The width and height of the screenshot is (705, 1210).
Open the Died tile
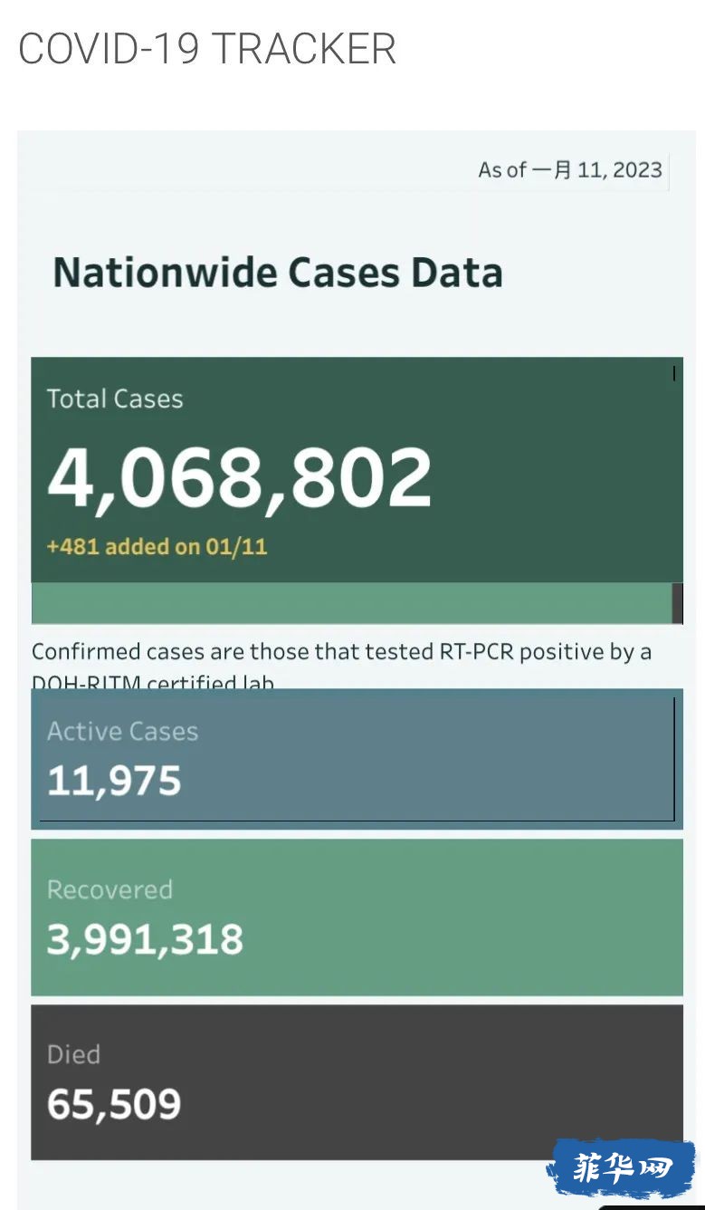tap(357, 1082)
